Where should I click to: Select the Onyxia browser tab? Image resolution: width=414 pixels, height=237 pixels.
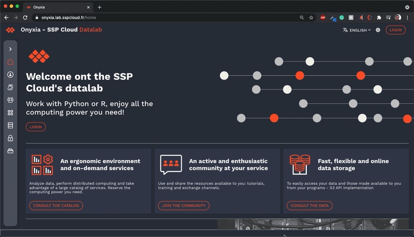click(57, 7)
